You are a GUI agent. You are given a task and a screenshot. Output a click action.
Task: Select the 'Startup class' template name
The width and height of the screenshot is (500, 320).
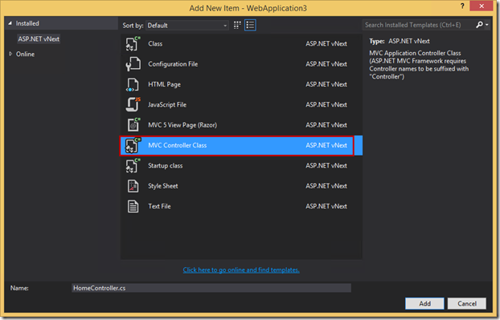(165, 166)
